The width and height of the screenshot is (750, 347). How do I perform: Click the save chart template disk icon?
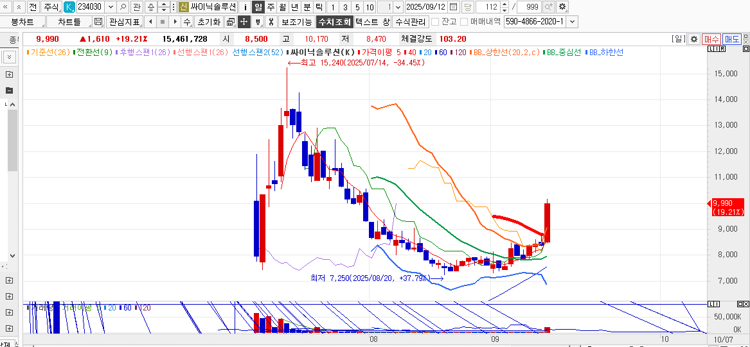[98, 22]
